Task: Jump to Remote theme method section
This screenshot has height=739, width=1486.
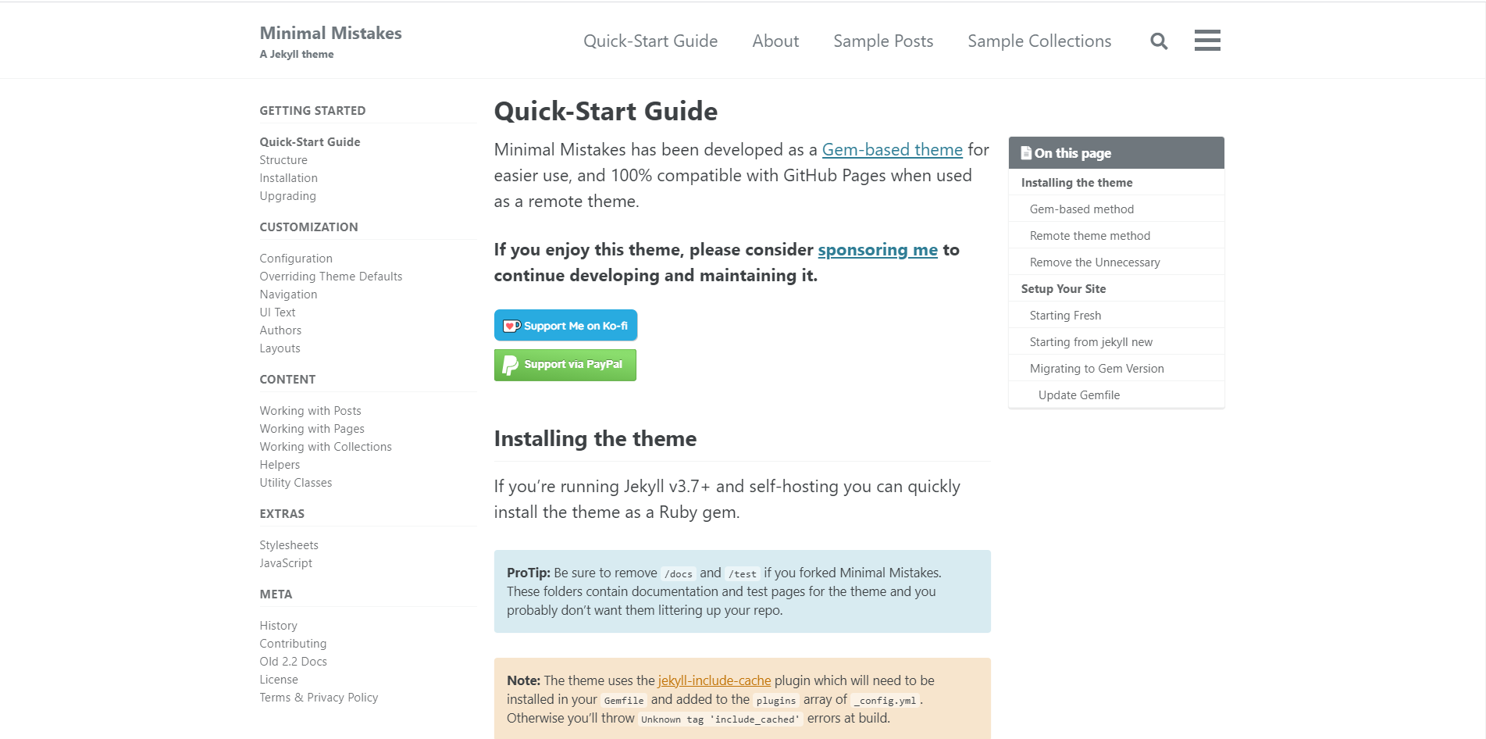Action: [x=1089, y=236]
